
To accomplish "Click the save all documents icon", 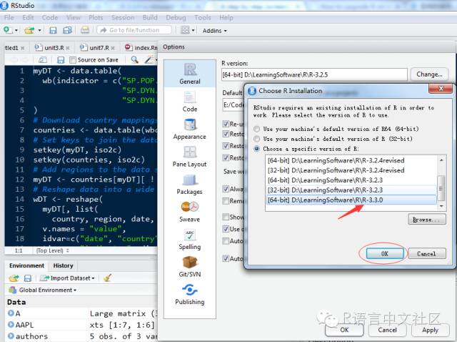I will [x=67, y=30].
